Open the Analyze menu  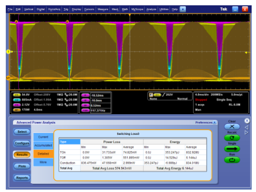pyautogui.click(x=151, y=9)
